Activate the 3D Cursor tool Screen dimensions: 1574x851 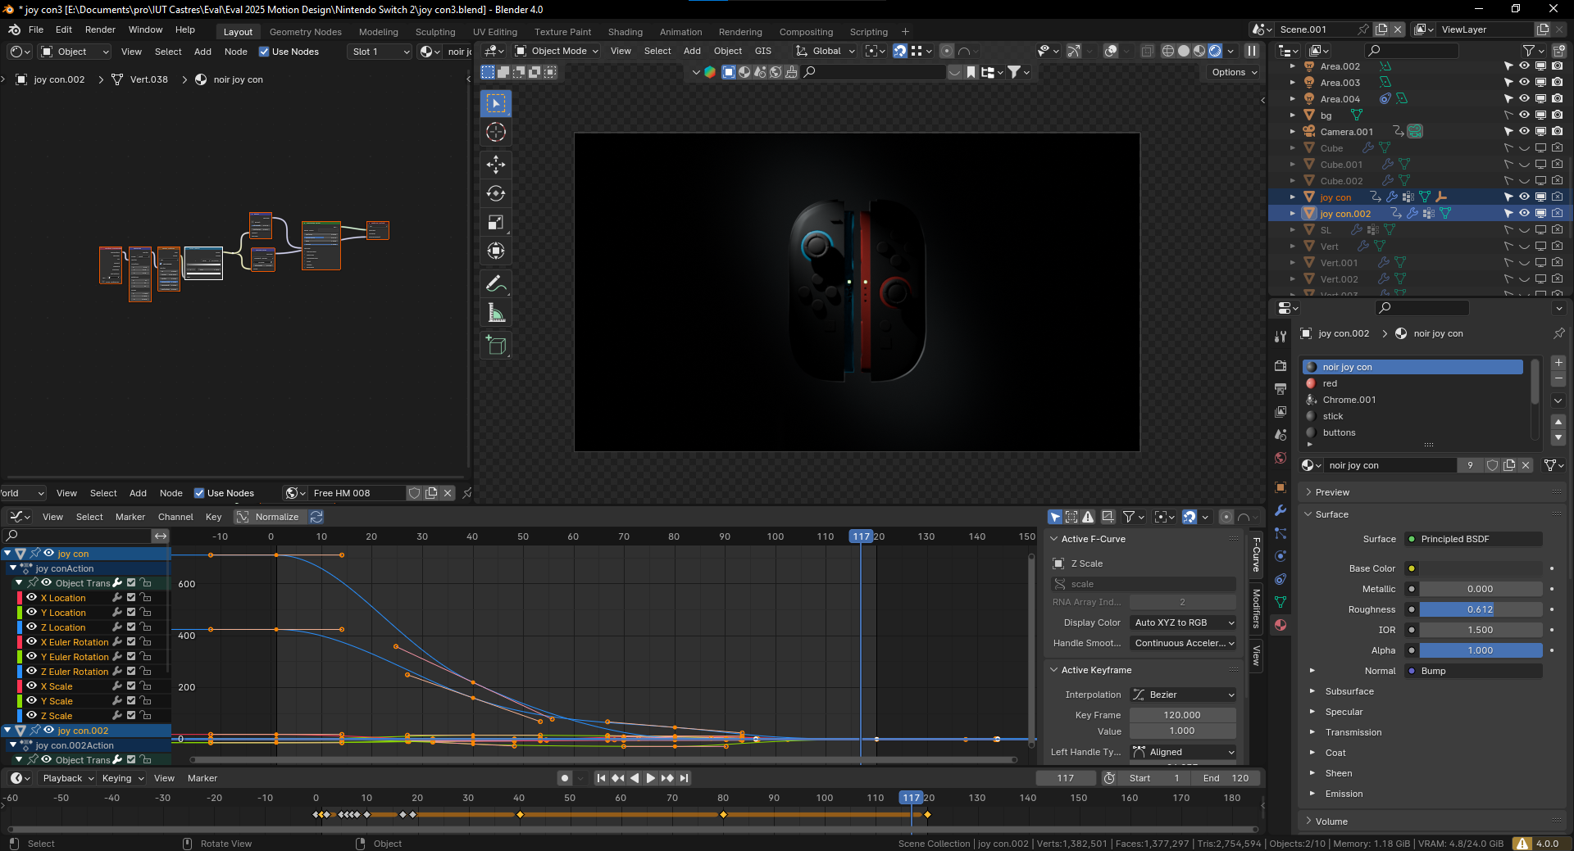[x=496, y=132]
